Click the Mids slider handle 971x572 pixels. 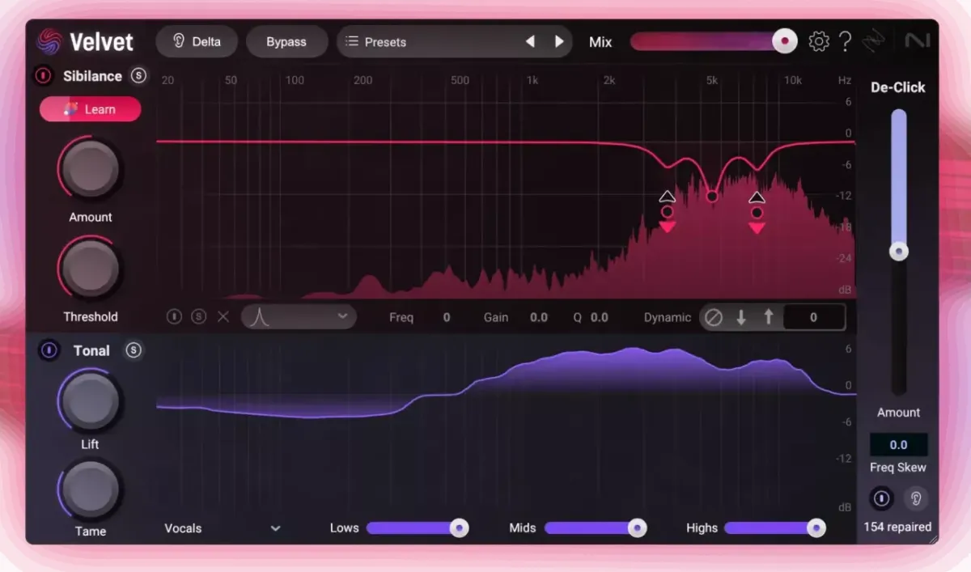(x=638, y=528)
